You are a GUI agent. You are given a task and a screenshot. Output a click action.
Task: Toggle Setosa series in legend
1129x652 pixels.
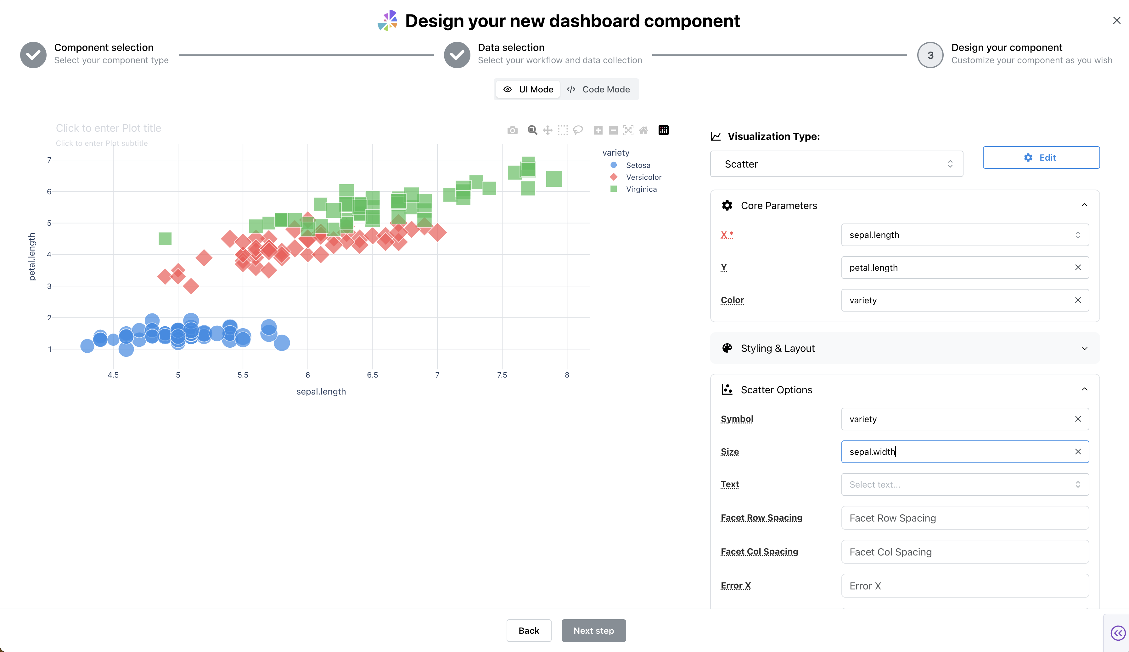click(638, 165)
